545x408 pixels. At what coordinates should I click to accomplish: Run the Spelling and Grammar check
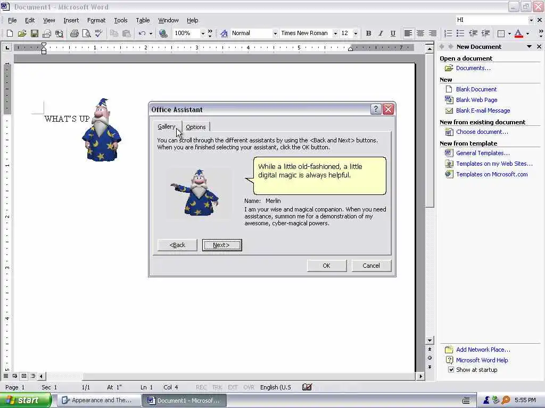click(x=98, y=33)
